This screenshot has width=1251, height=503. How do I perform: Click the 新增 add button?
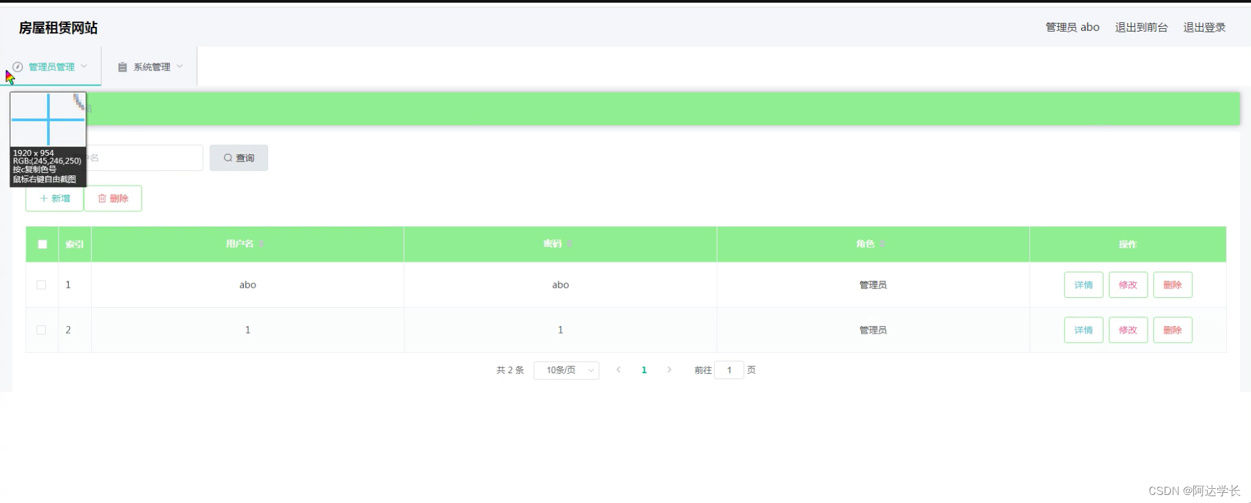click(55, 198)
